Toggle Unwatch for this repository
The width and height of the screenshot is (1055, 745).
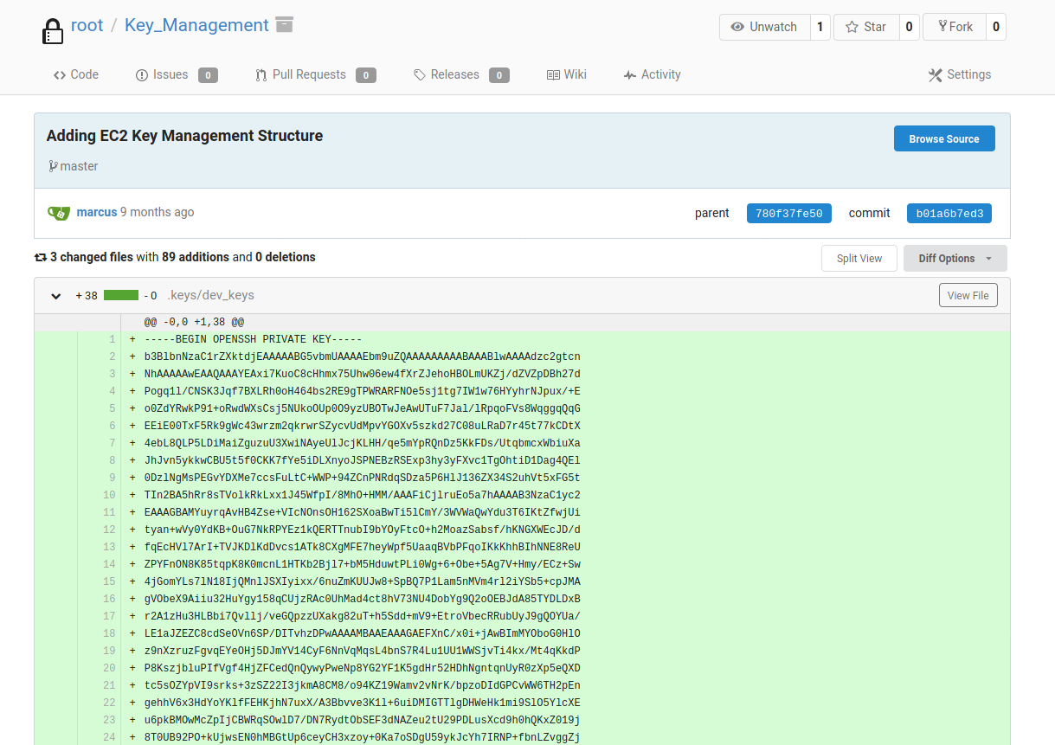pyautogui.click(x=764, y=27)
